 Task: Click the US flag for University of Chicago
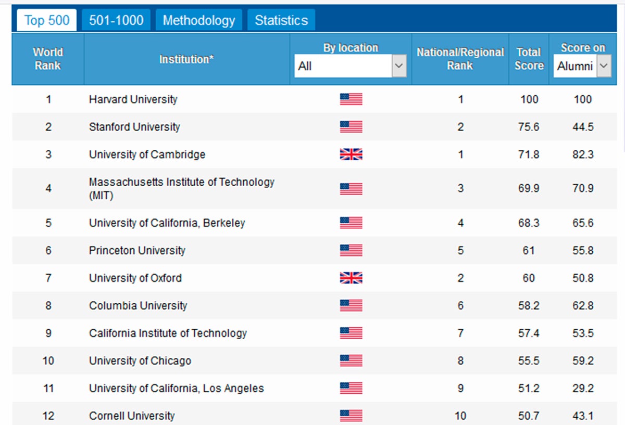(351, 360)
